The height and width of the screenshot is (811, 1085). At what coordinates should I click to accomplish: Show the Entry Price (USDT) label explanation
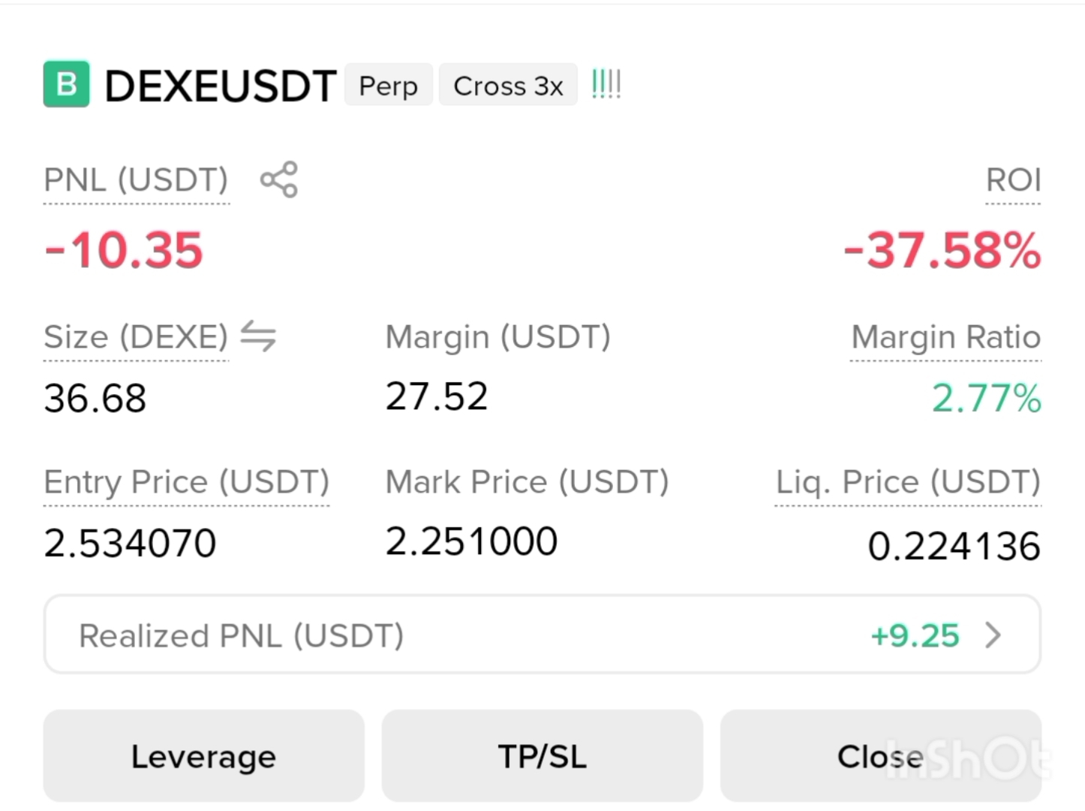(187, 482)
